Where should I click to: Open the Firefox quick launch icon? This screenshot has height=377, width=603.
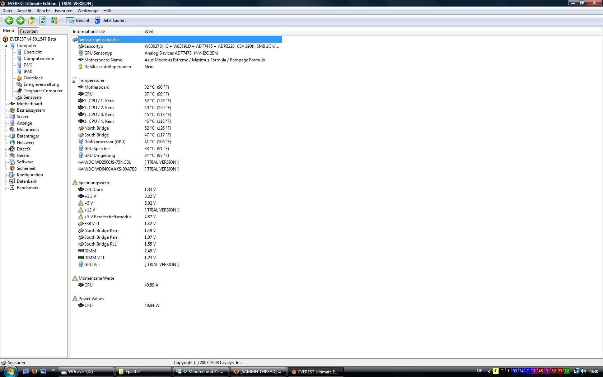pos(34,371)
